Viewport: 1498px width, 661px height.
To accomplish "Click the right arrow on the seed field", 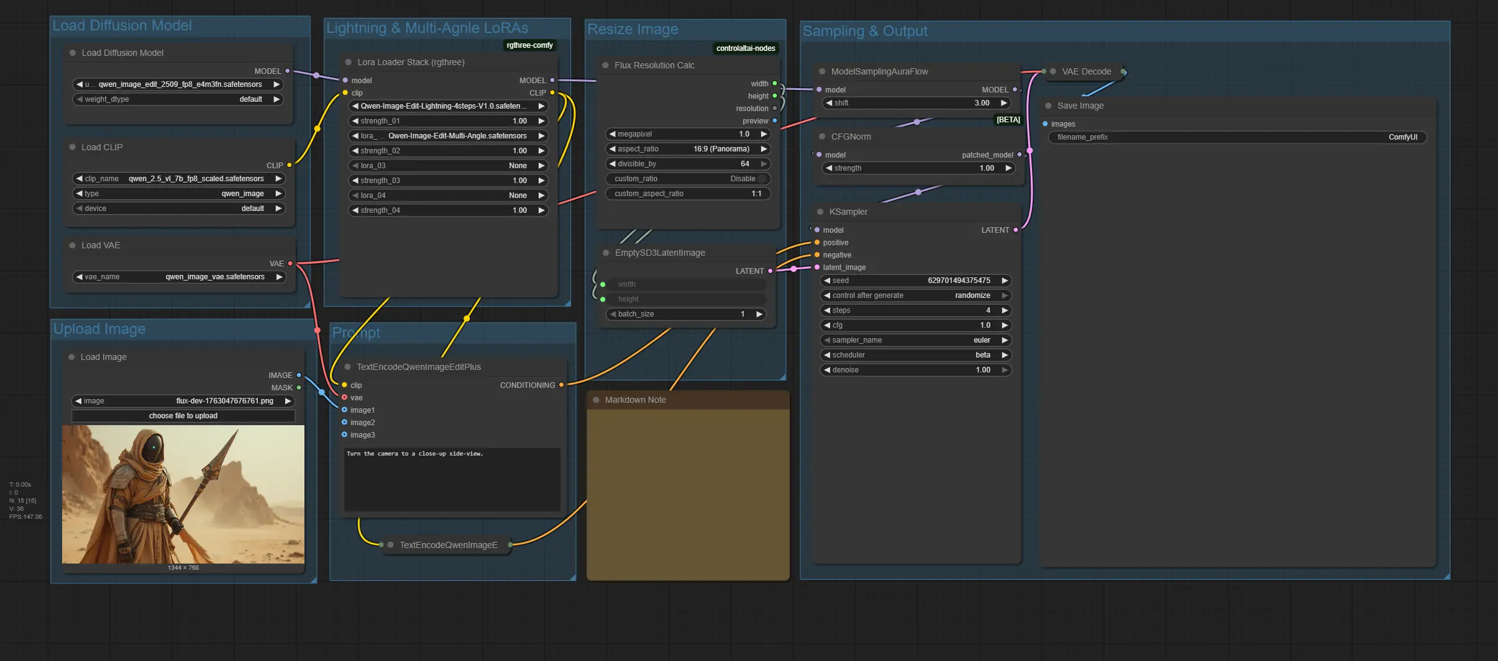I will pyautogui.click(x=1004, y=281).
